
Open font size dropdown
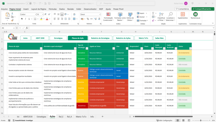tap(43, 14)
